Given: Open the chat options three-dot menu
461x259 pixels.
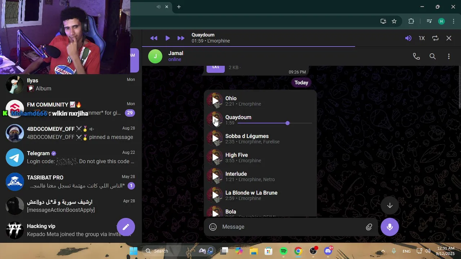Looking at the screenshot, I should click(449, 56).
